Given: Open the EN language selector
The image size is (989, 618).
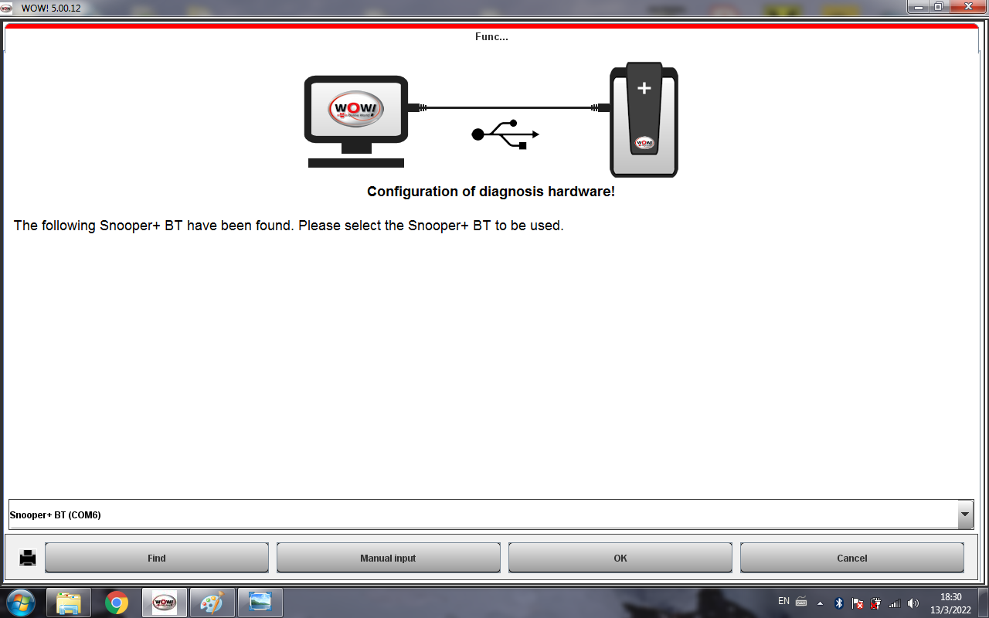Looking at the screenshot, I should click(x=783, y=601).
